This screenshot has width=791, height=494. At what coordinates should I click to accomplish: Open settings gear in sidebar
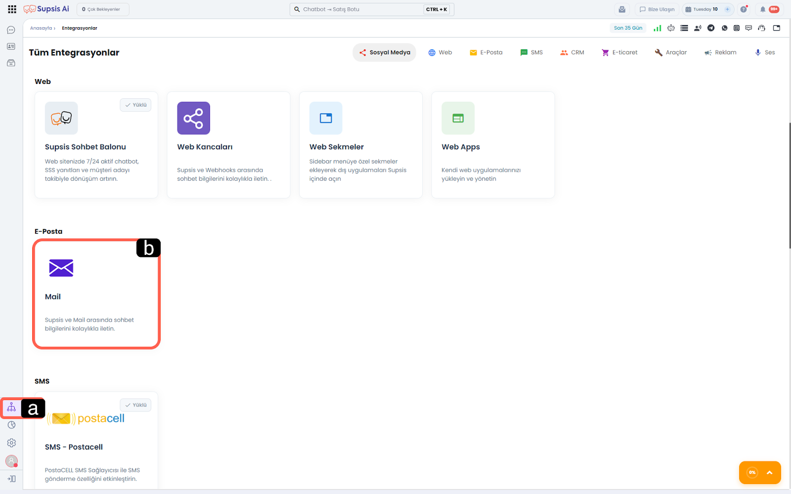click(11, 443)
